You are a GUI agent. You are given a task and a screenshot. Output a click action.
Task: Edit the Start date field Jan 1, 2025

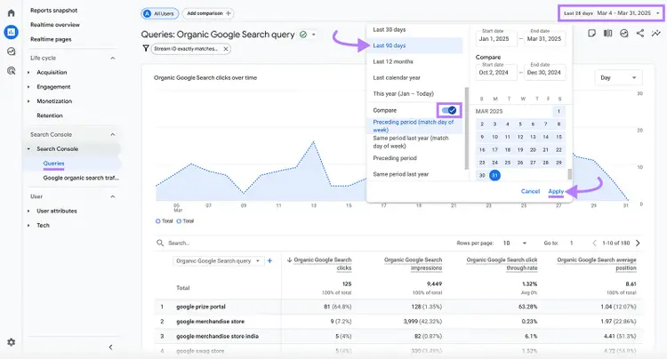pos(496,37)
